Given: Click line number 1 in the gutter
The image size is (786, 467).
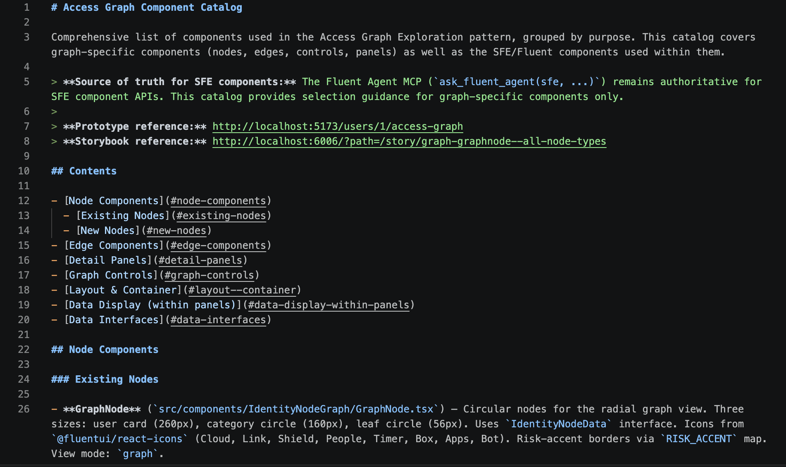Looking at the screenshot, I should coord(27,7).
